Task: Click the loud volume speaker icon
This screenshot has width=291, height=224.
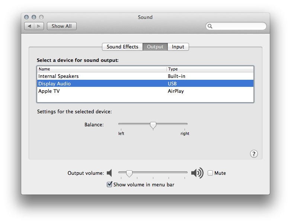Action: (197, 173)
